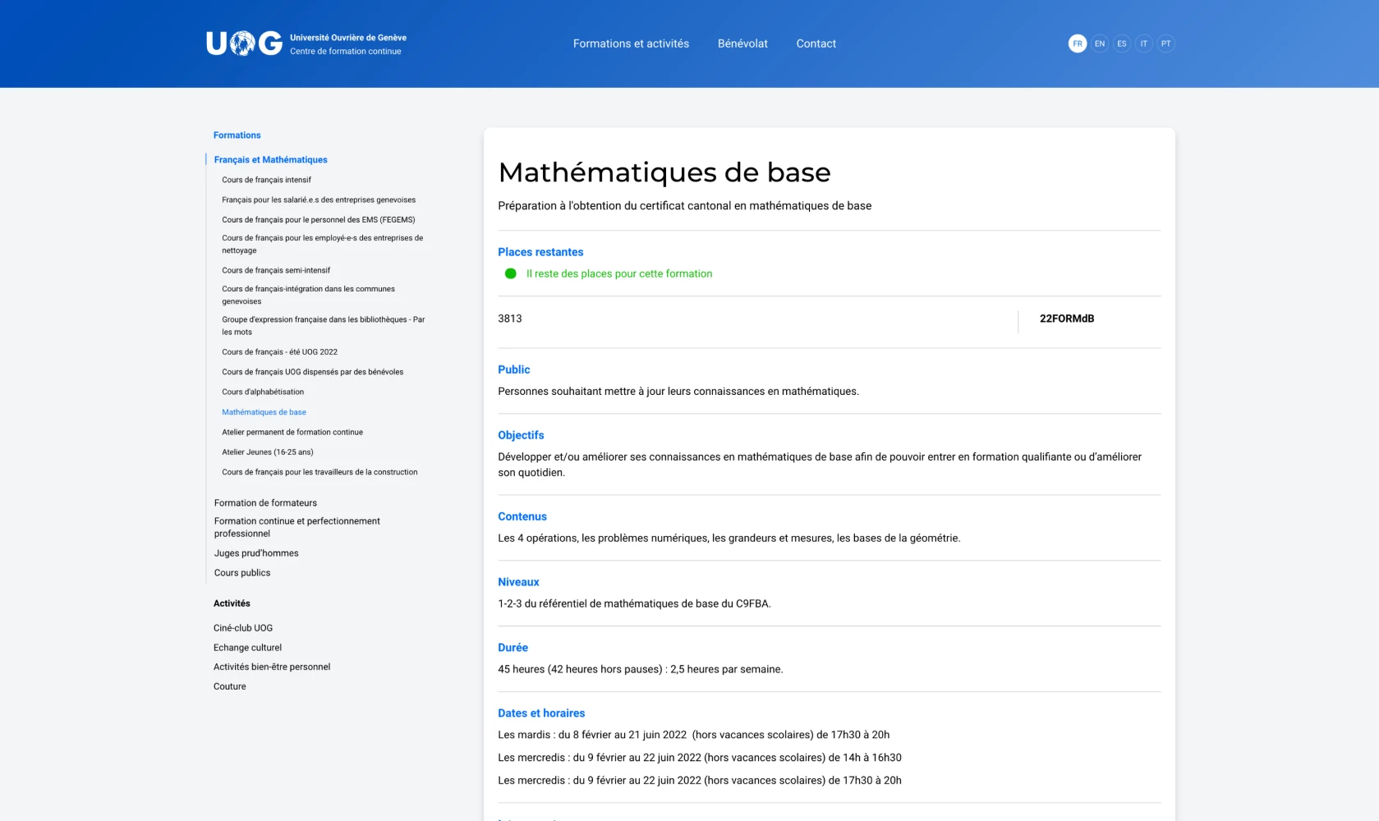Select Mathématiques de base in sidebar
This screenshot has width=1379, height=821.
[x=264, y=412]
